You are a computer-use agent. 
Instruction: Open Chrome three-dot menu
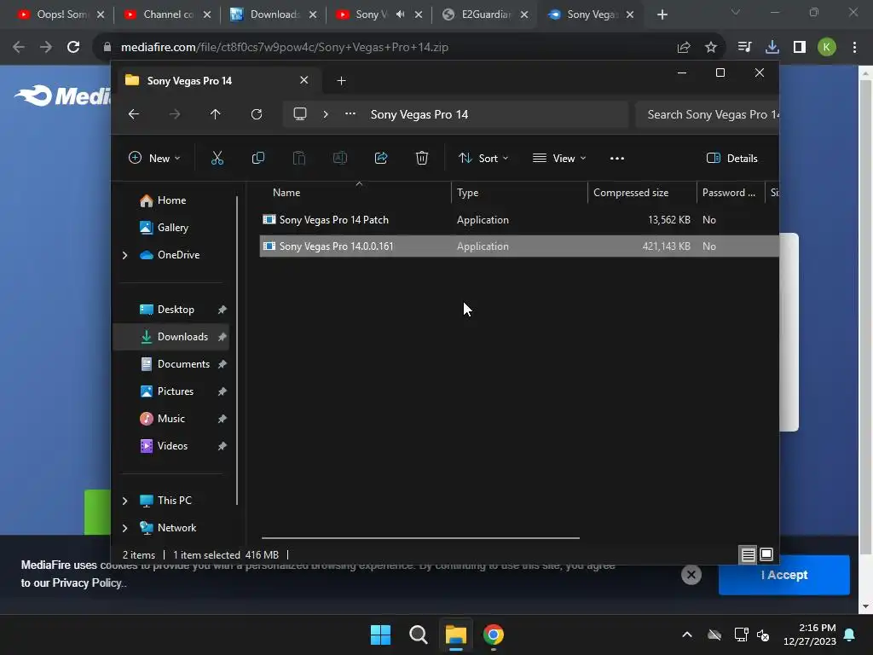point(854,48)
